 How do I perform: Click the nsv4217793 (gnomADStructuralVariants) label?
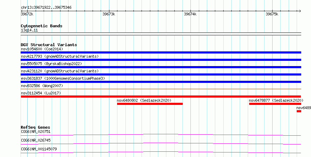pyautogui.click(x=60, y=56)
